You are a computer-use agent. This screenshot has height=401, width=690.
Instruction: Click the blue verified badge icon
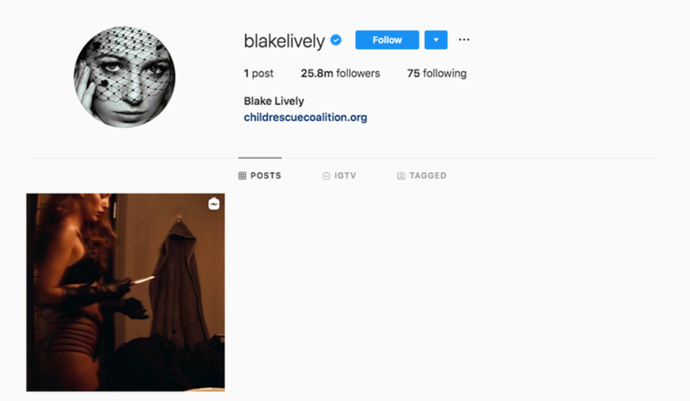tap(336, 40)
